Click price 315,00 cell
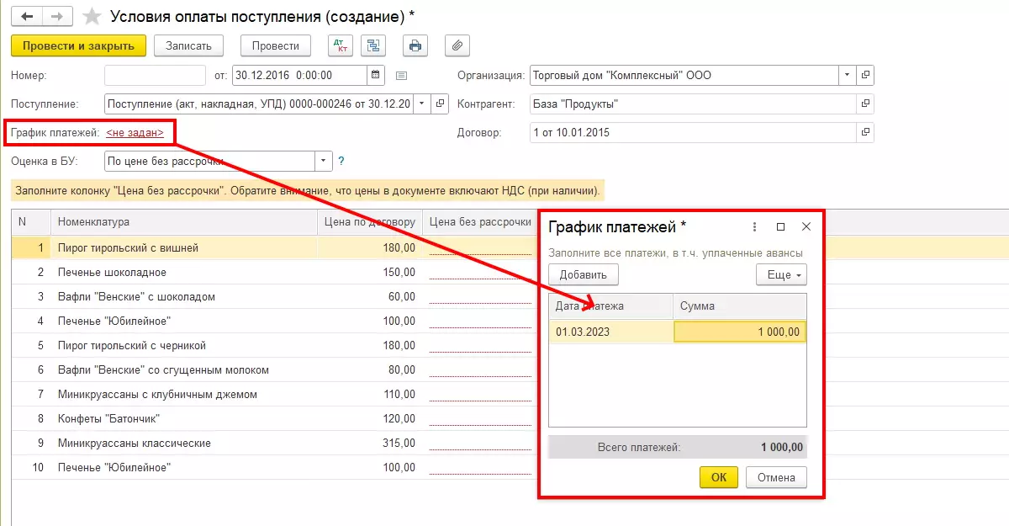Image resolution: width=1009 pixels, height=526 pixels. click(x=370, y=444)
